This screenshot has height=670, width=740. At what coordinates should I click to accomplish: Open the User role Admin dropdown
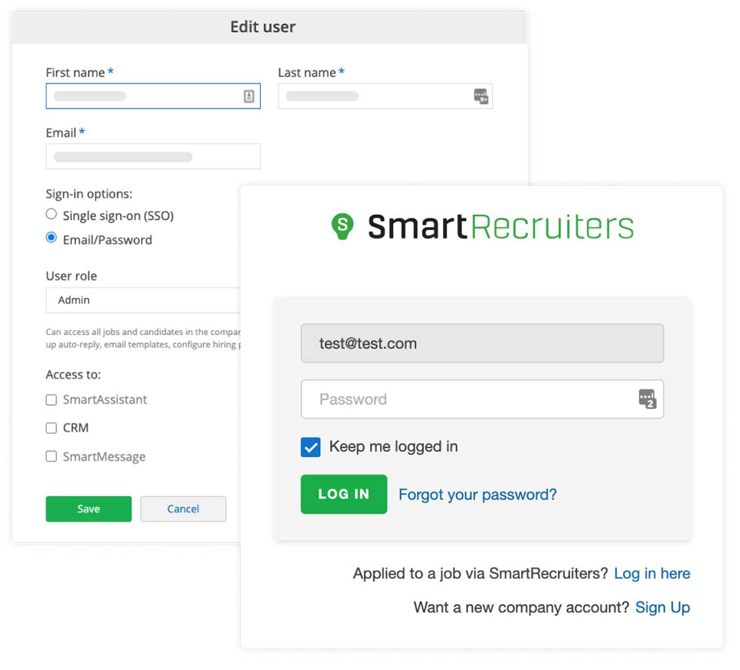coord(143,300)
